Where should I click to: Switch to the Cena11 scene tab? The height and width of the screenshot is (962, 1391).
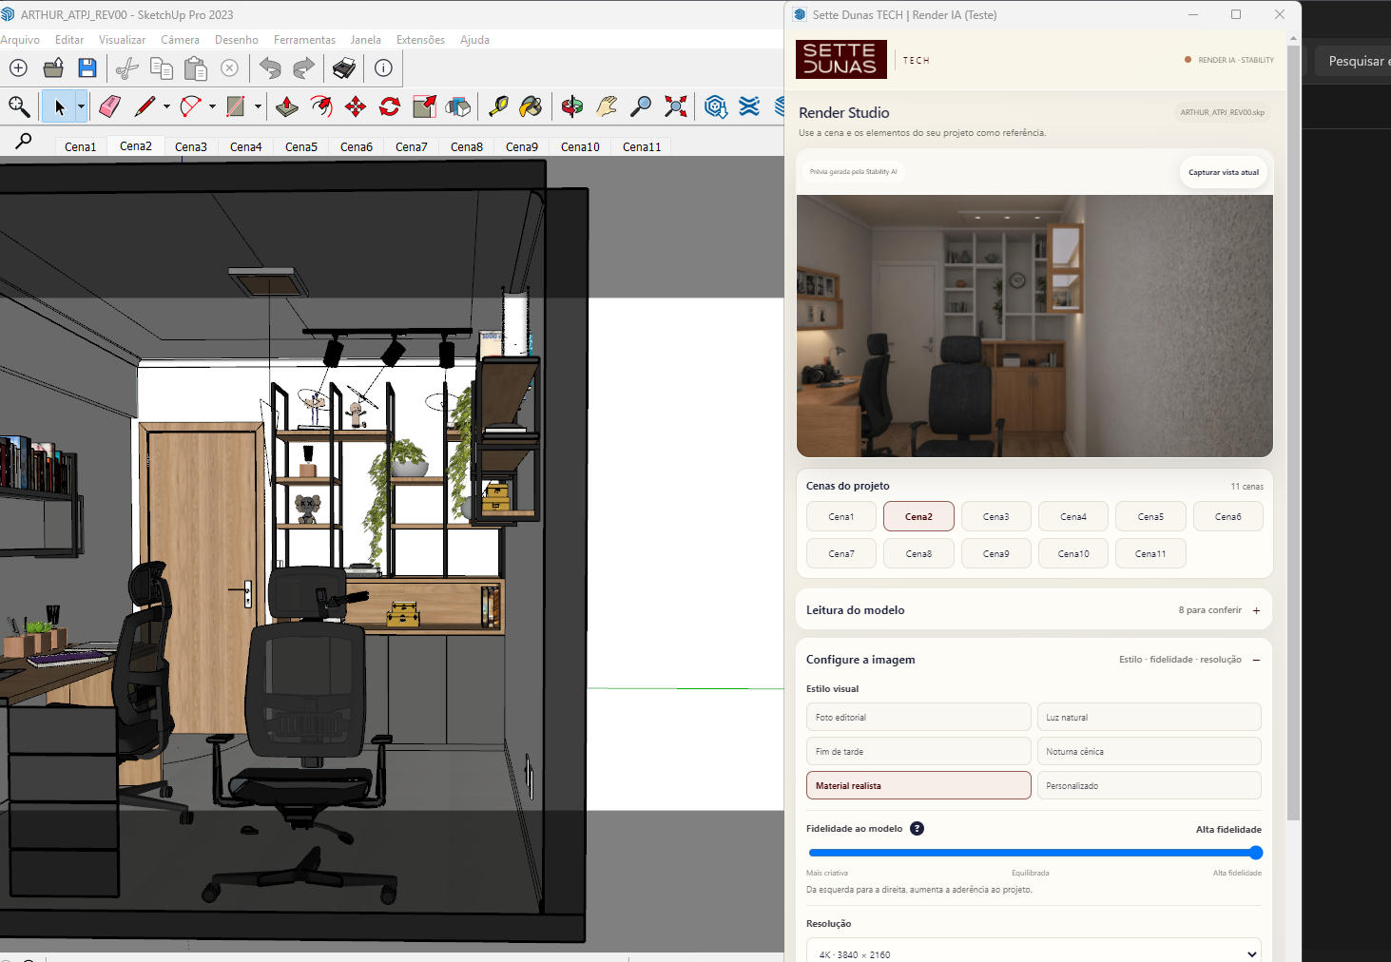pyautogui.click(x=642, y=146)
